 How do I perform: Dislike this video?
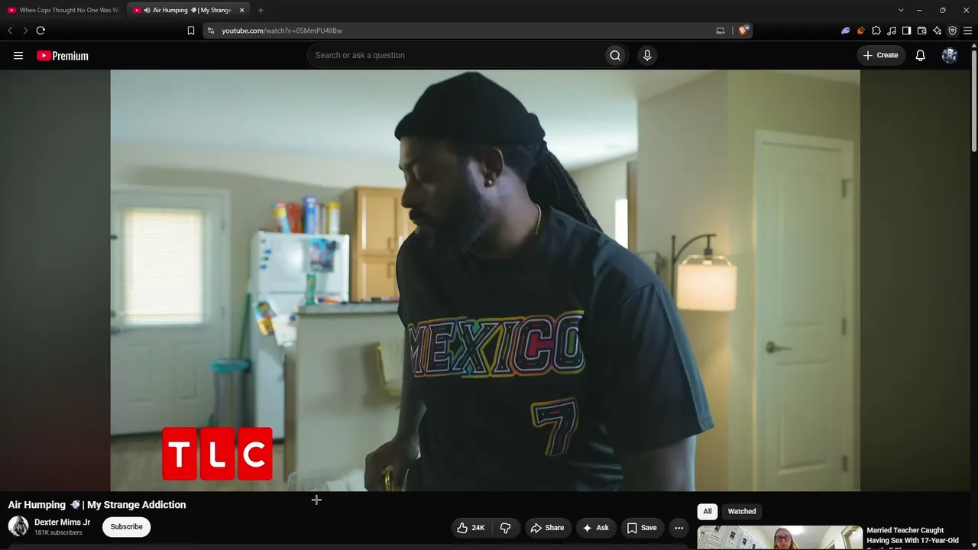[x=505, y=528]
